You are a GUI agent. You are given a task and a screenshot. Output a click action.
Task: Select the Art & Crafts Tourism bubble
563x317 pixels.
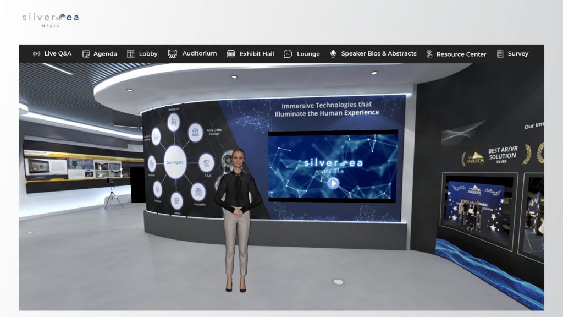(x=195, y=132)
